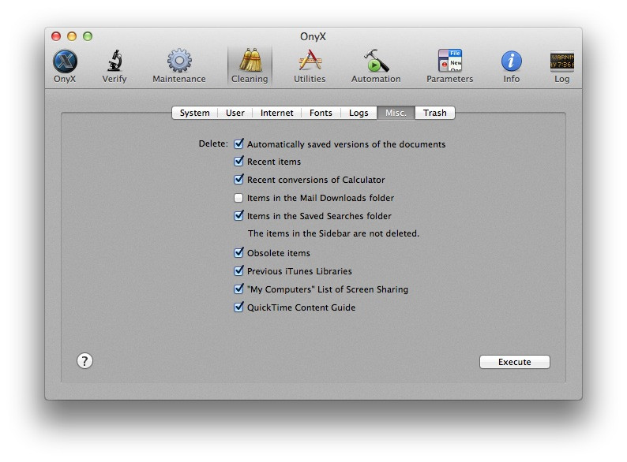
Task: Switch to the Logs tab
Action: (x=359, y=113)
